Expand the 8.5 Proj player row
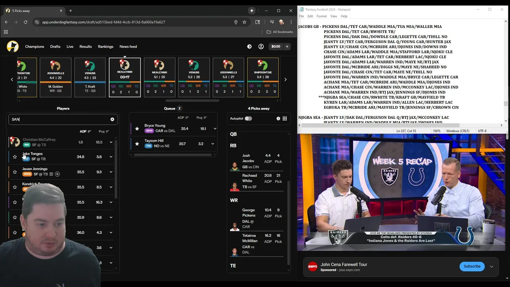This screenshot has height=287, width=510. (111, 187)
